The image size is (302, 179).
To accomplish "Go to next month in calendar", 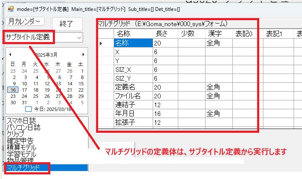I will point(83,55).
